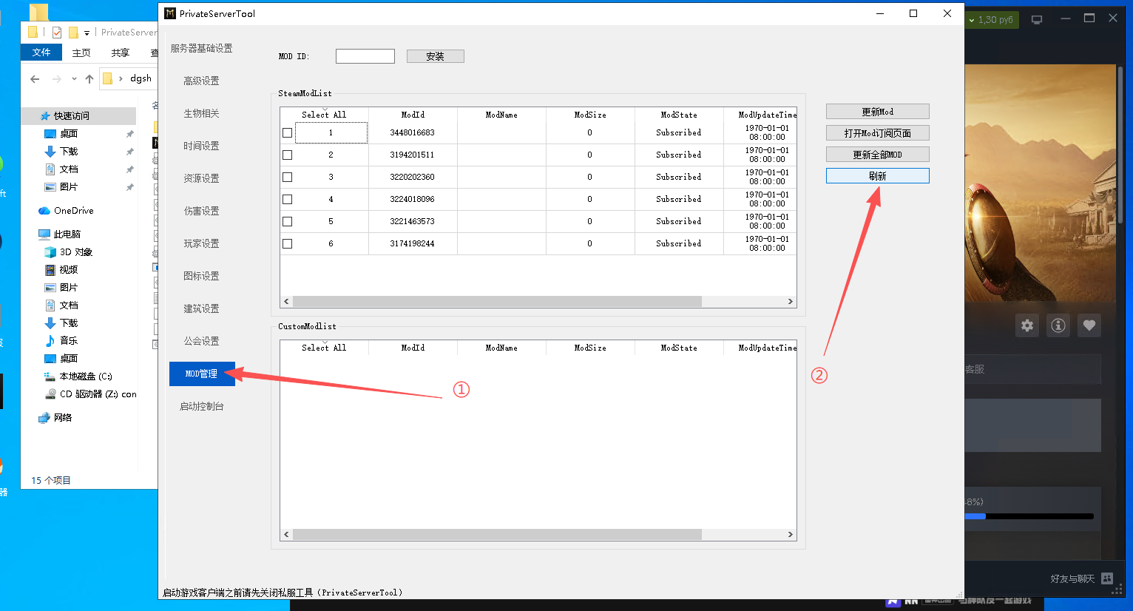Click the info circle icon in Steam
This screenshot has width=1133, height=611.
click(1058, 325)
